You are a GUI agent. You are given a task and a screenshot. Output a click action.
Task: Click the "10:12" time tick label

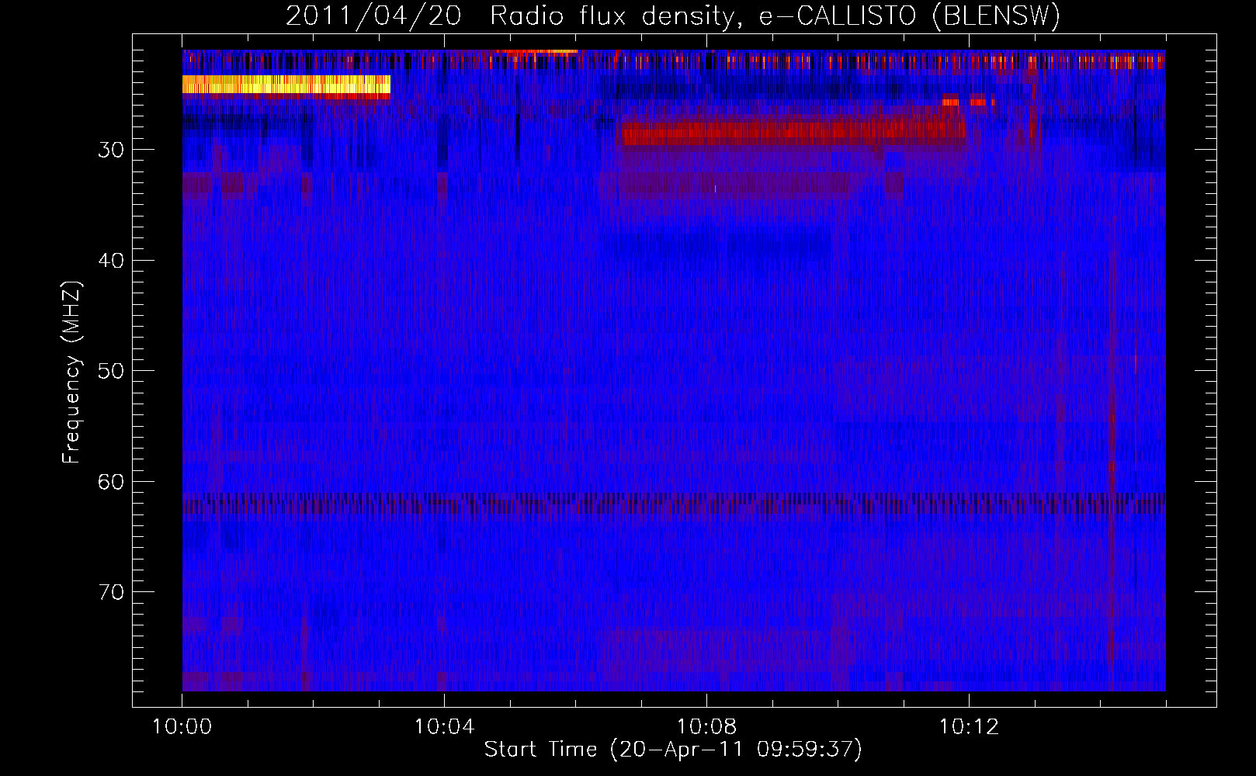[x=969, y=727]
